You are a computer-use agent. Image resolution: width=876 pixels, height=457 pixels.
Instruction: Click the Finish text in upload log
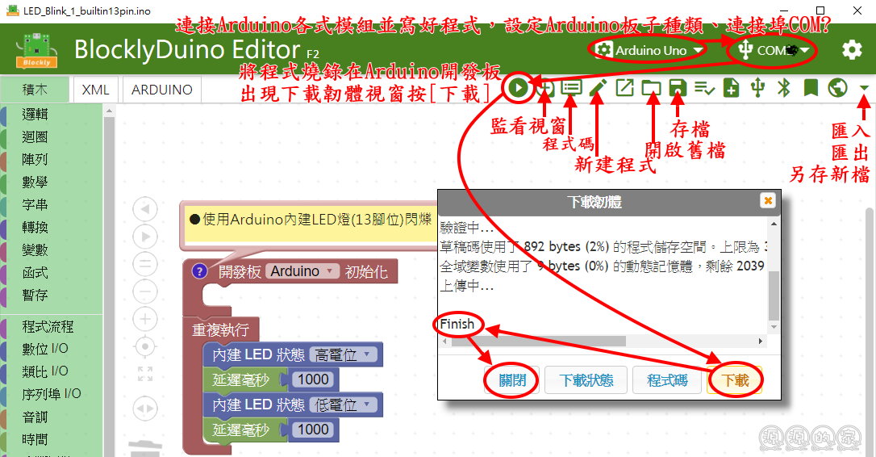coord(457,324)
